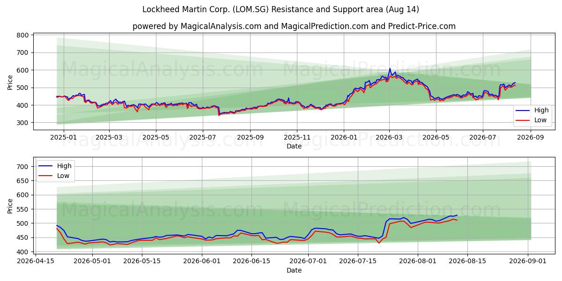Click the 2026-01 tick label
This screenshot has height=281, width=562.
[344, 137]
